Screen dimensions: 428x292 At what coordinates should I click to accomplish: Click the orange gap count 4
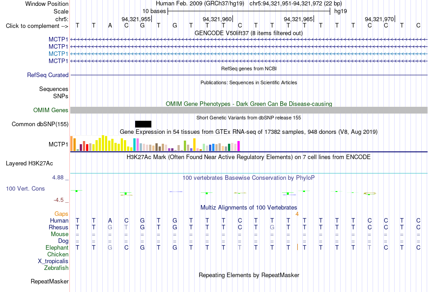297,214
